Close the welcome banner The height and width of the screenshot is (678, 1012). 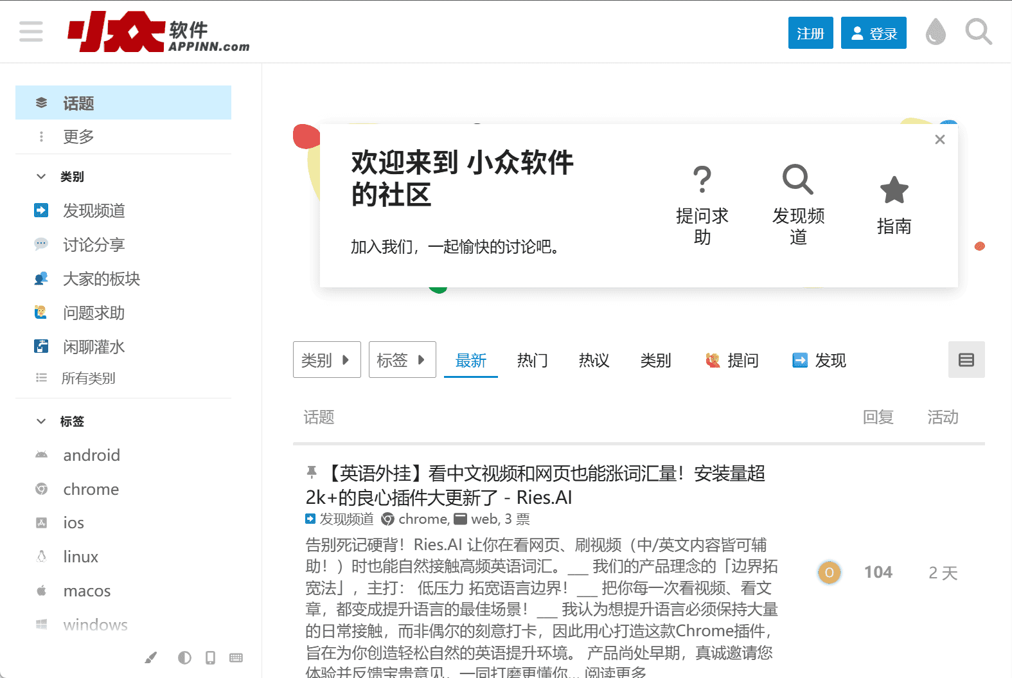(x=939, y=139)
